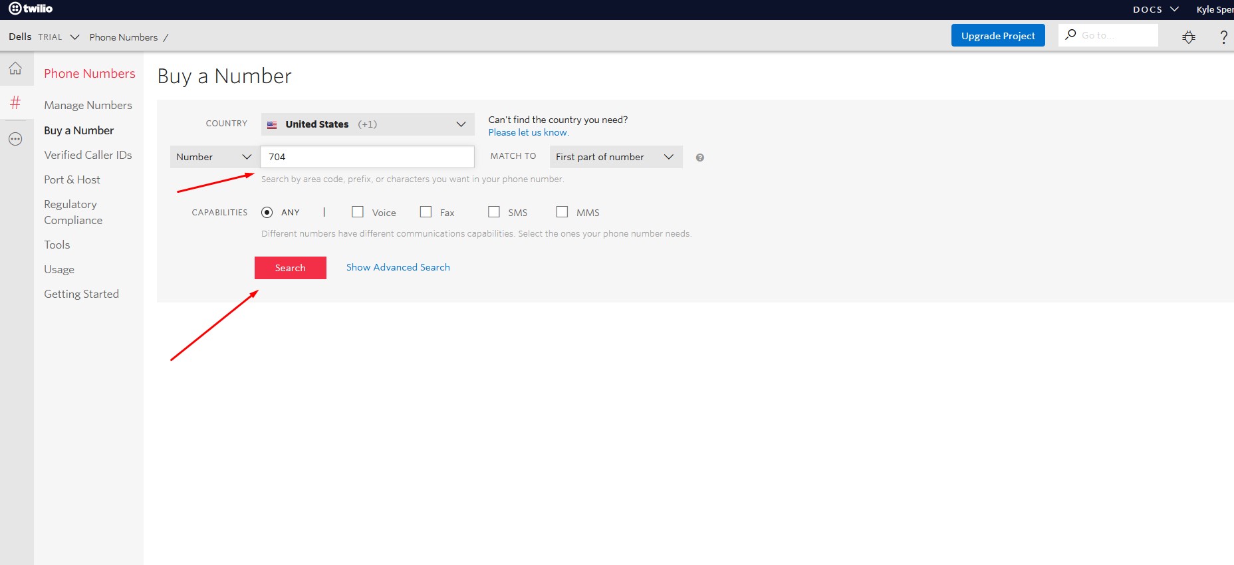
Task: Open the ellipsis all products icon
Action: 15,139
